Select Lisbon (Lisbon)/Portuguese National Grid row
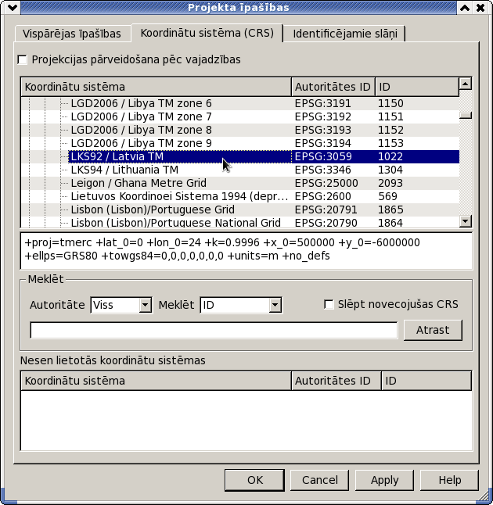 [x=240, y=223]
